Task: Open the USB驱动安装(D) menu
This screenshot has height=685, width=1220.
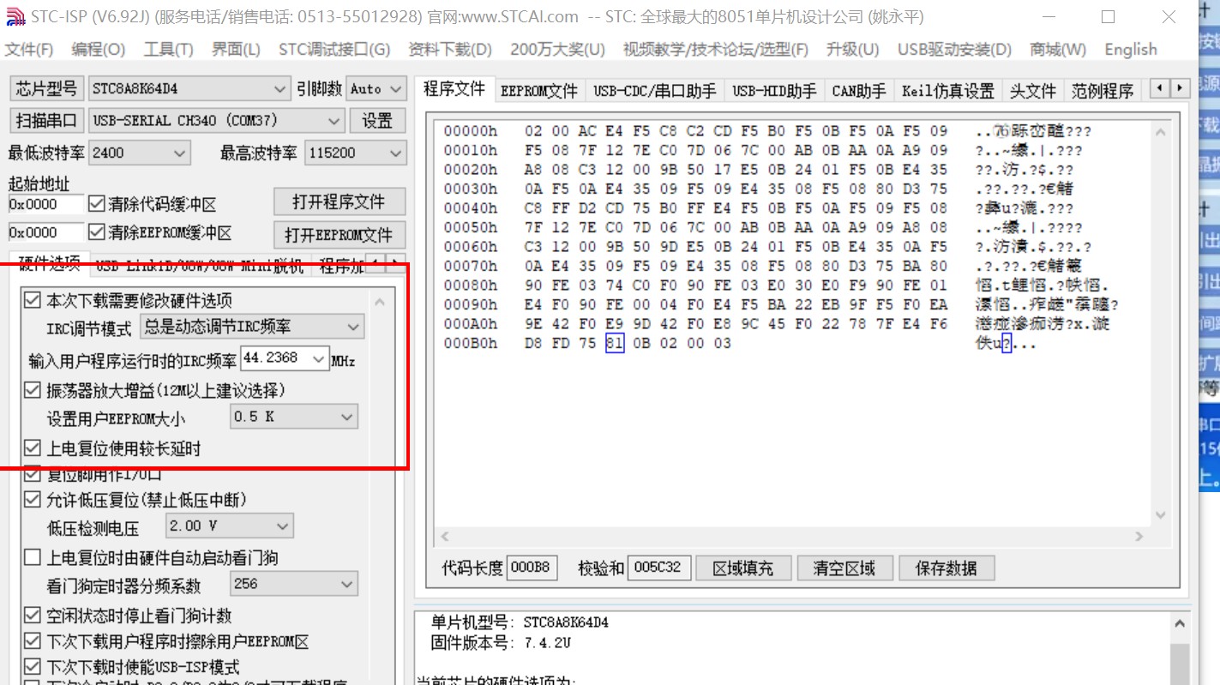Action: [954, 50]
